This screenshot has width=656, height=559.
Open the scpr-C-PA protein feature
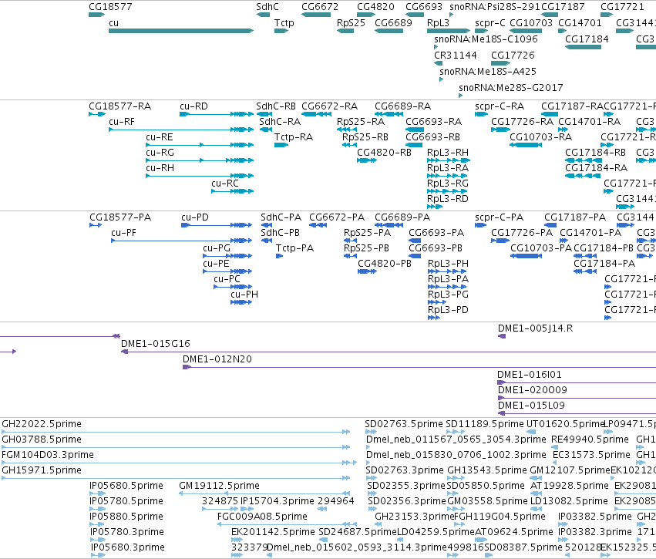click(480, 225)
